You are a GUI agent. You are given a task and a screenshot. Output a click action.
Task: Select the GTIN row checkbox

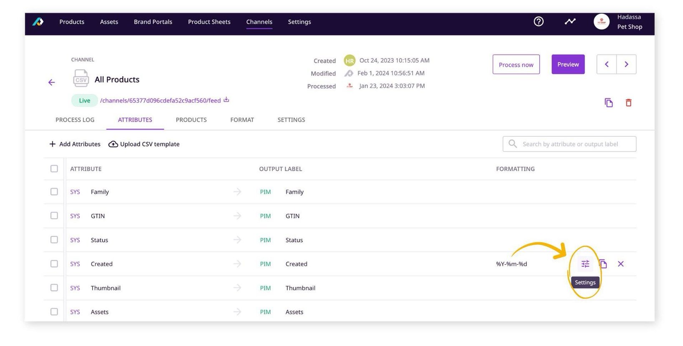(54, 216)
